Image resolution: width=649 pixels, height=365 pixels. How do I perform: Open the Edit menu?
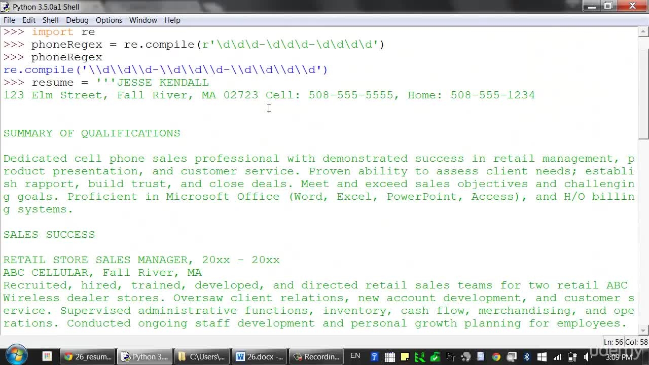(29, 20)
